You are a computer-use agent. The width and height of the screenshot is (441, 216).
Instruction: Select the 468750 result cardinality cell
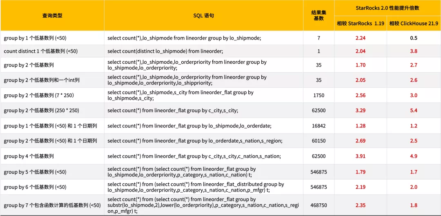[x=318, y=205]
